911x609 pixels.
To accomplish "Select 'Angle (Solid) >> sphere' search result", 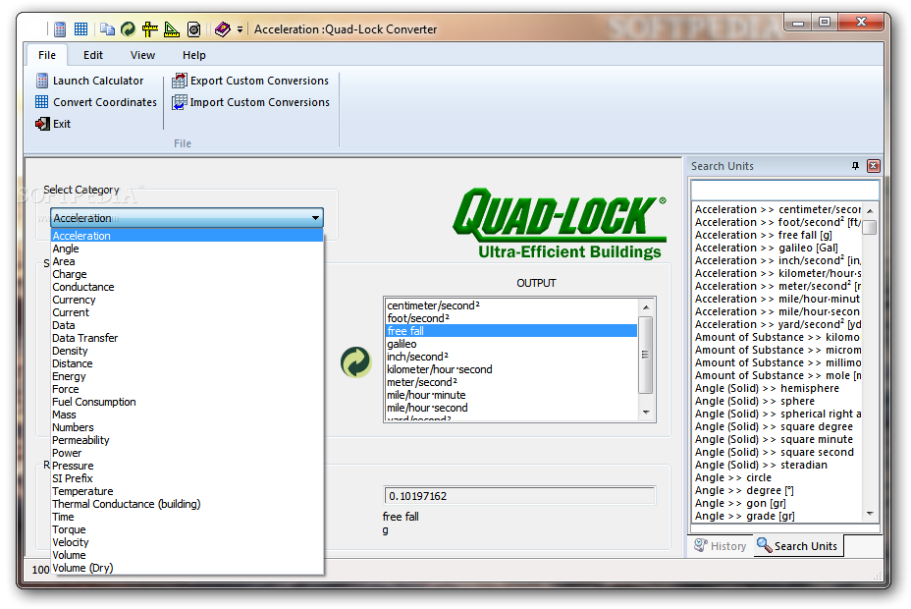I will click(777, 402).
